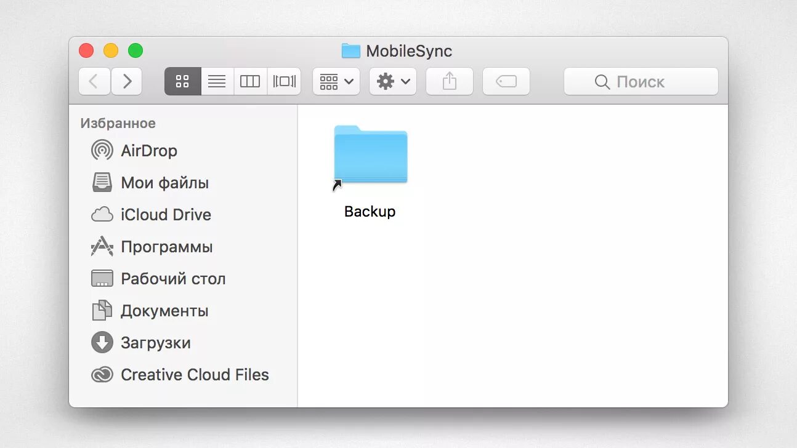Open the item arrangement dropdown

(336, 81)
